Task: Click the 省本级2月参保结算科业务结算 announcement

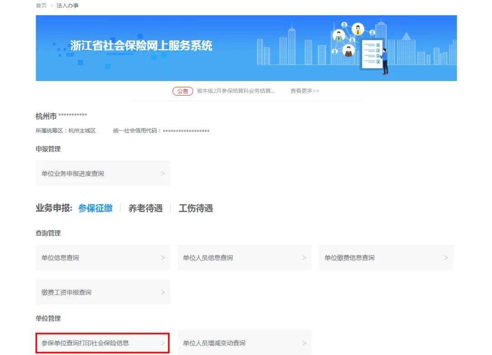Action: (x=235, y=91)
